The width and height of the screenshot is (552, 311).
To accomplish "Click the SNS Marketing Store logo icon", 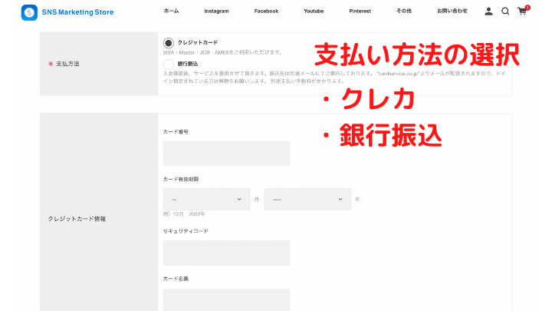I will [x=30, y=12].
